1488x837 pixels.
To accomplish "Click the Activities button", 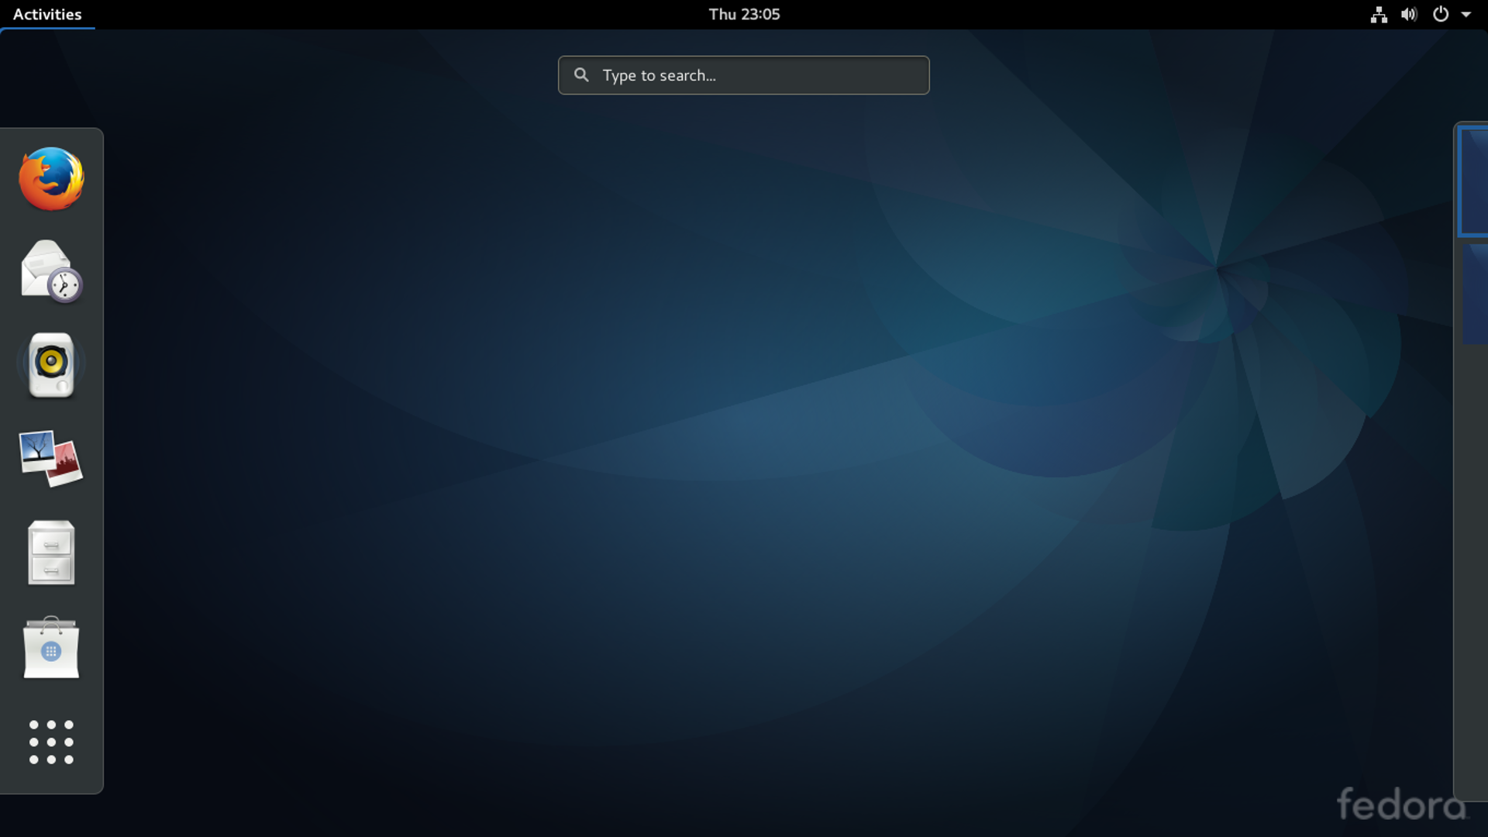I will pos(47,15).
